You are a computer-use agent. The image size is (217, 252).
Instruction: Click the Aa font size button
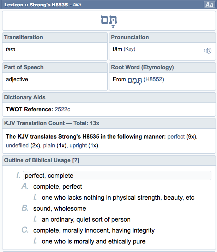tap(209, 5)
